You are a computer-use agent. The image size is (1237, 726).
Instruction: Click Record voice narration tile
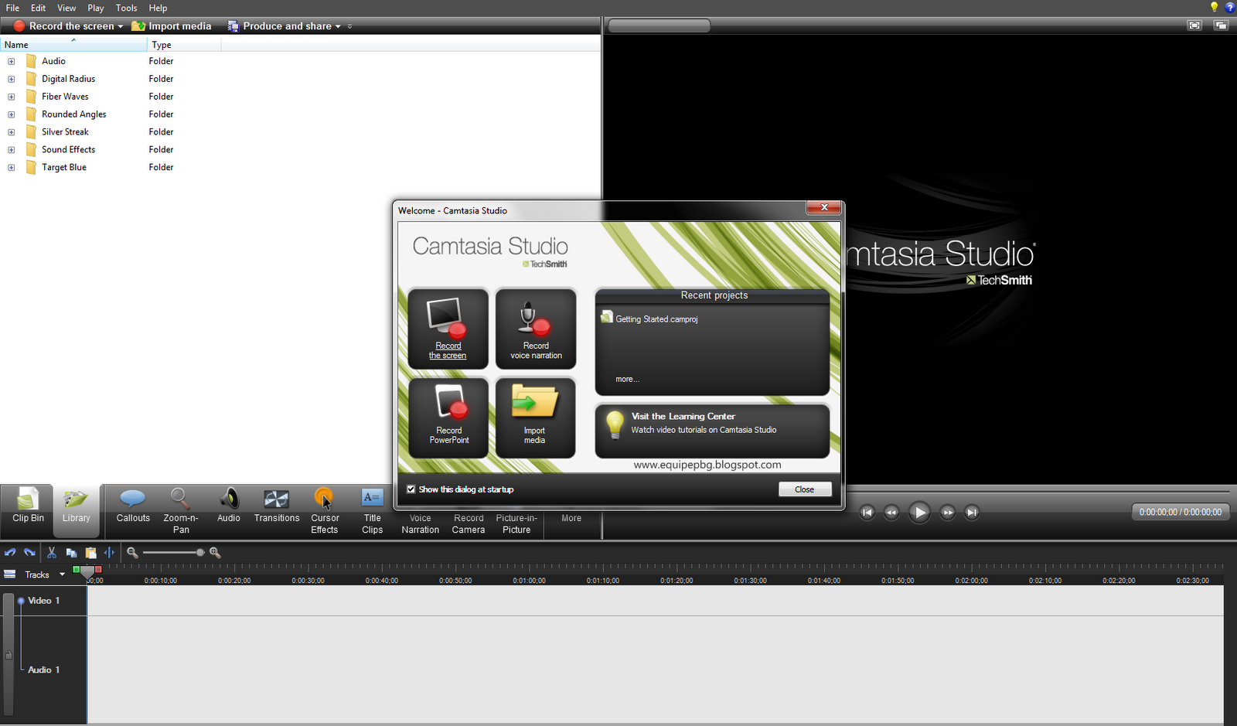[x=536, y=329]
